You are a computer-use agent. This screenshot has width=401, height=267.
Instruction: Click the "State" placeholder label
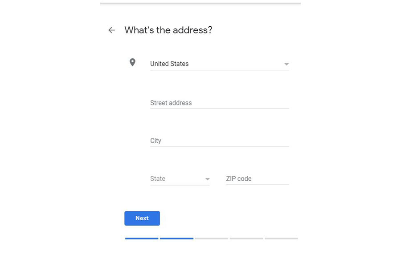tap(158, 178)
